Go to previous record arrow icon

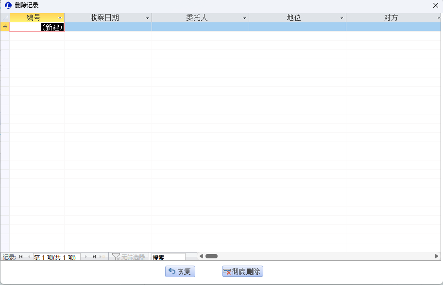29,257
